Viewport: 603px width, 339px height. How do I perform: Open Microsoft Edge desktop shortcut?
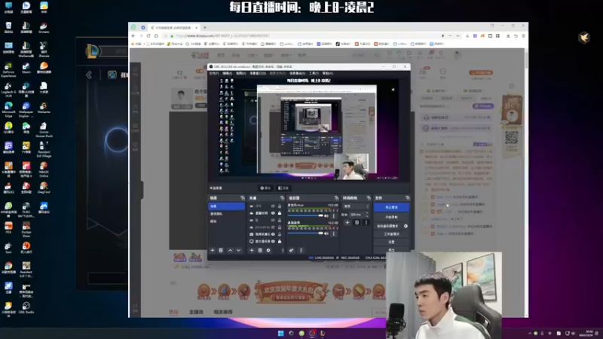(x=8, y=109)
